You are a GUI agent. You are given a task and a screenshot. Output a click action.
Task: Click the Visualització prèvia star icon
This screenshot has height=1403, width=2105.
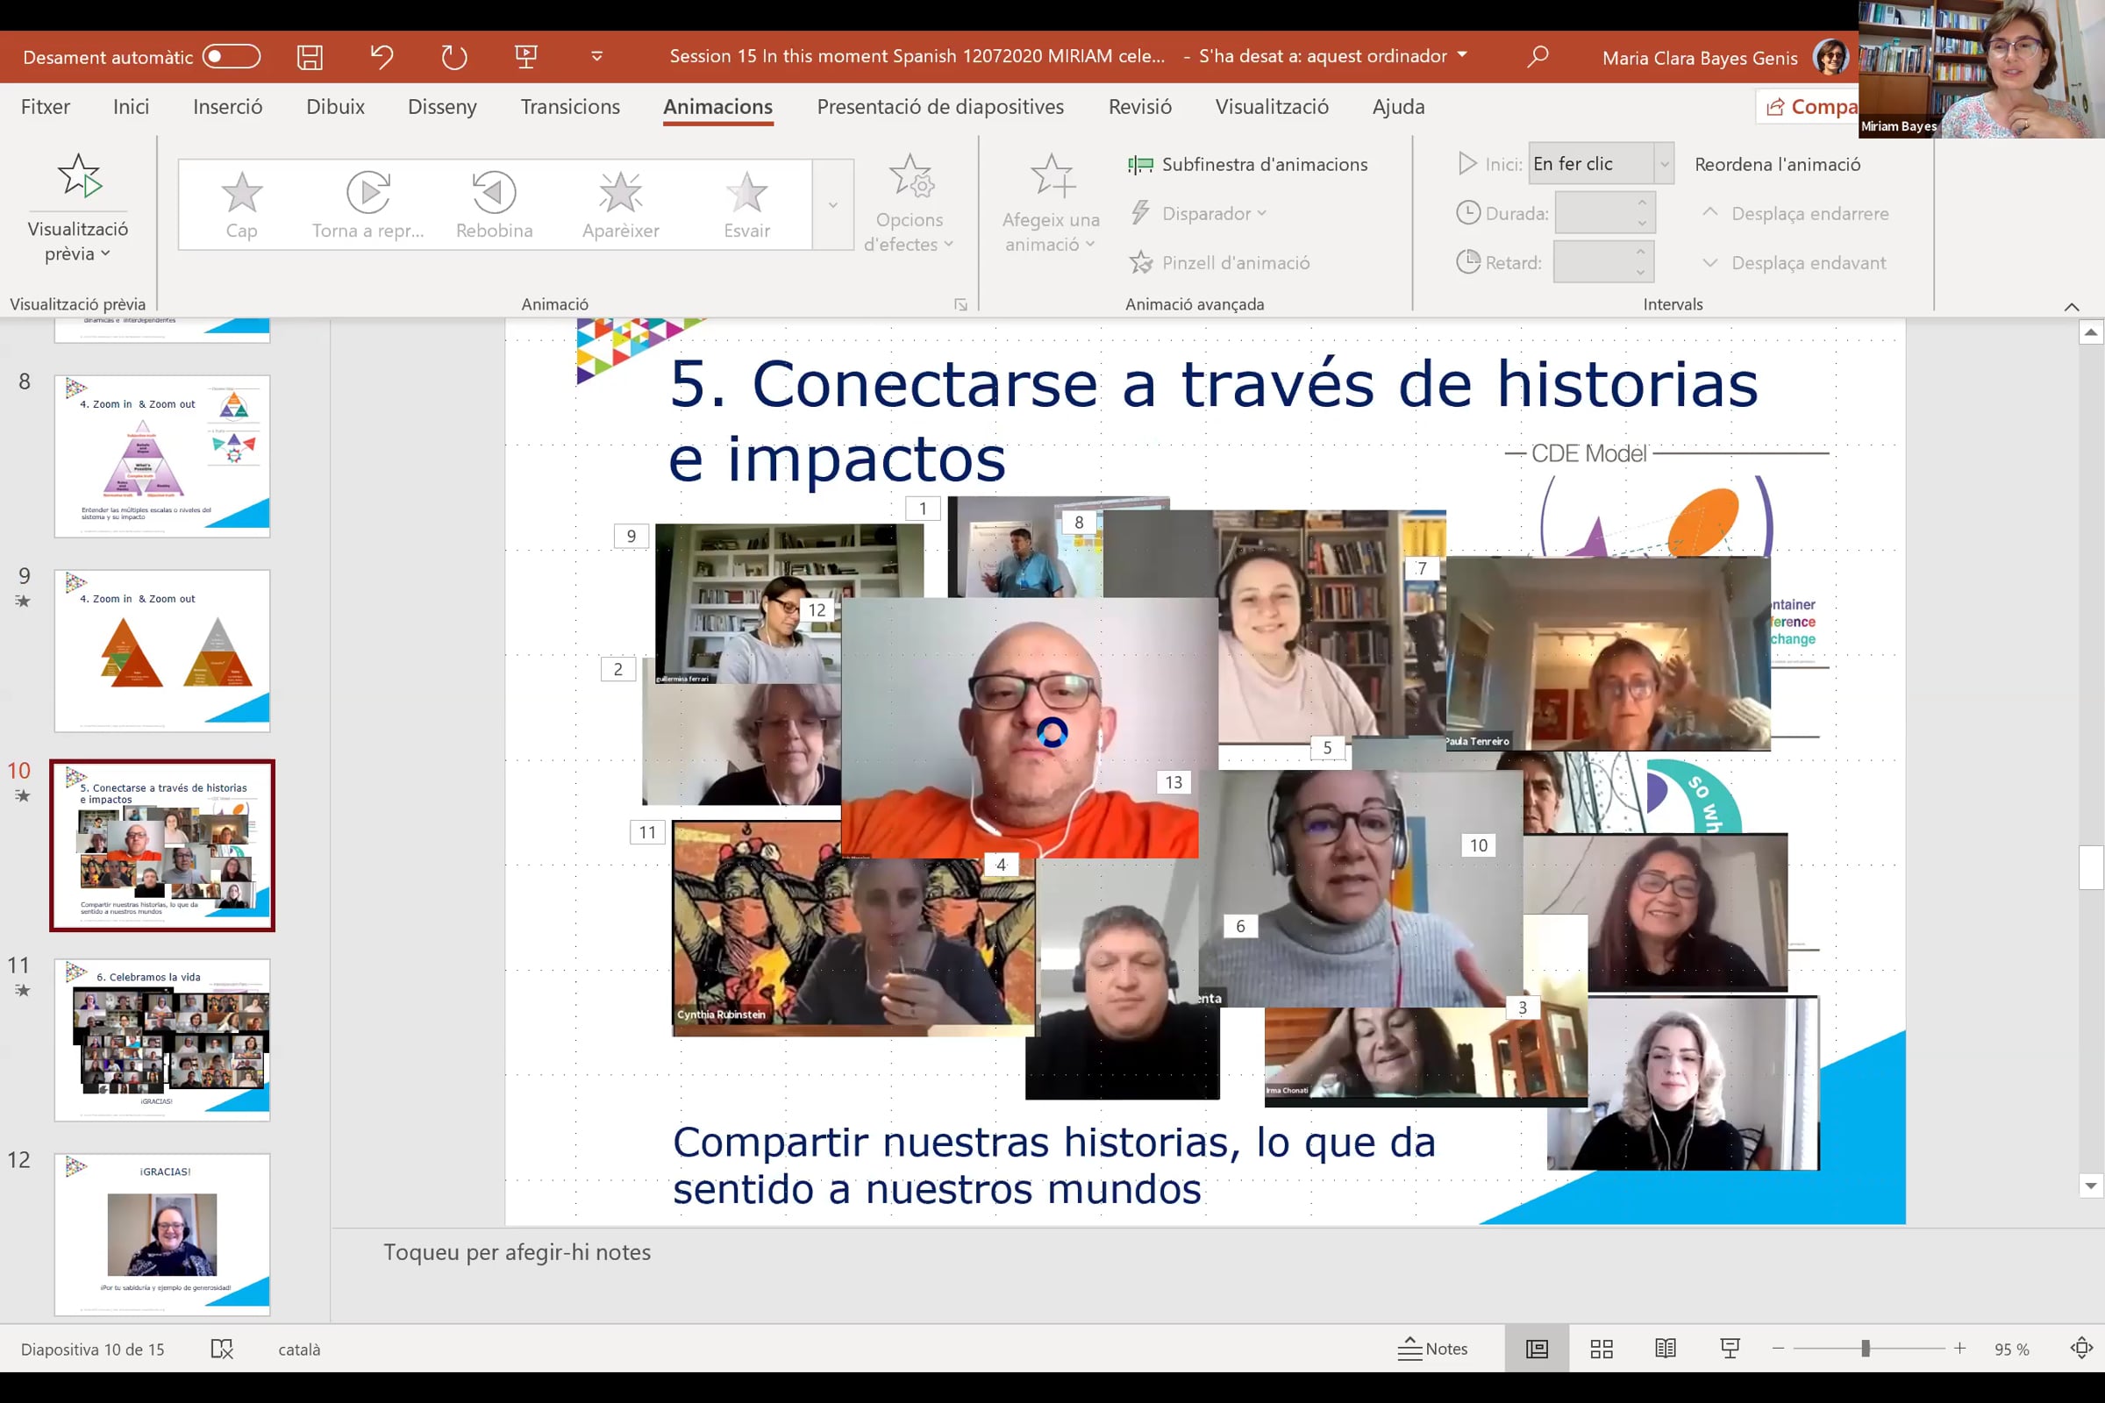[79, 174]
